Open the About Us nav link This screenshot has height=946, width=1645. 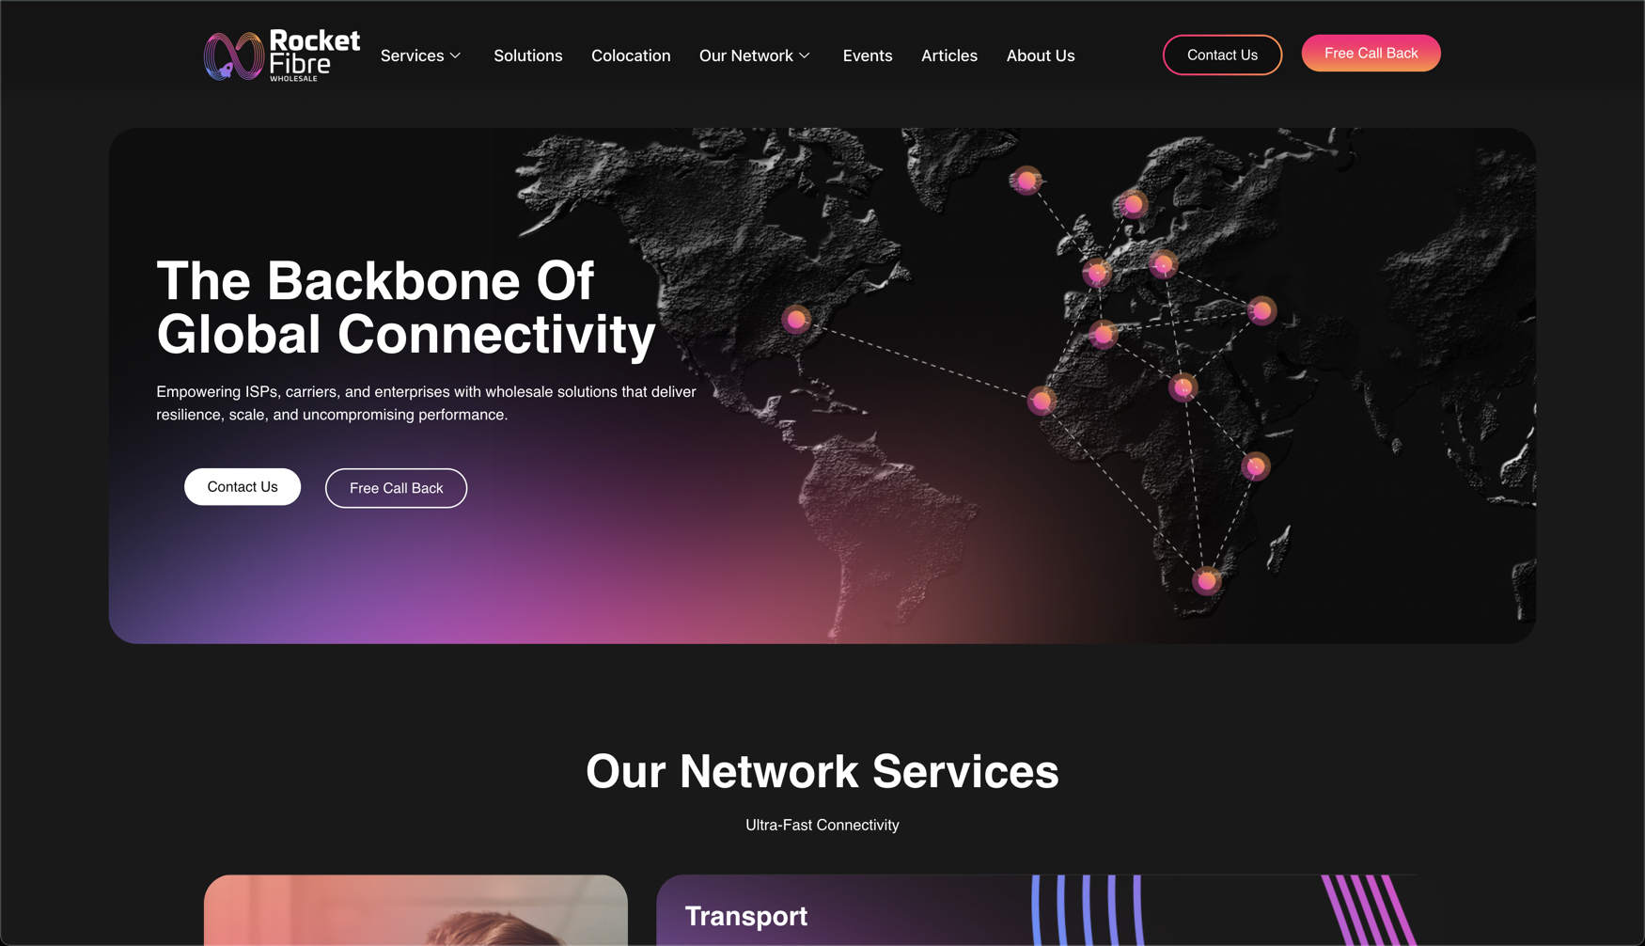pyautogui.click(x=1041, y=55)
